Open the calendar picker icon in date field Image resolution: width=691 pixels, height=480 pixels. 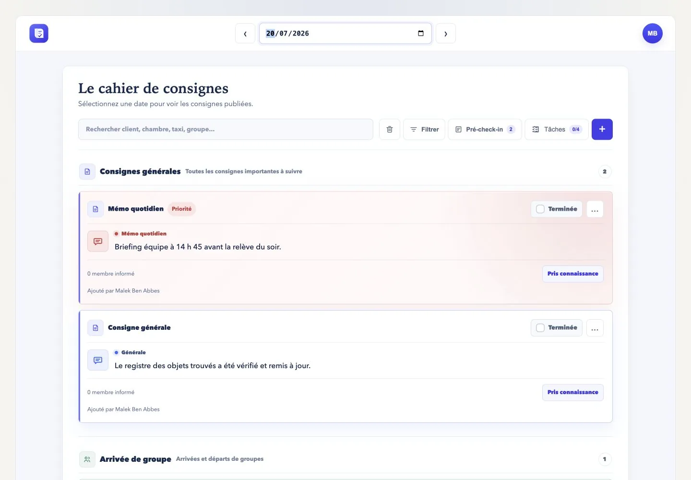pos(421,34)
